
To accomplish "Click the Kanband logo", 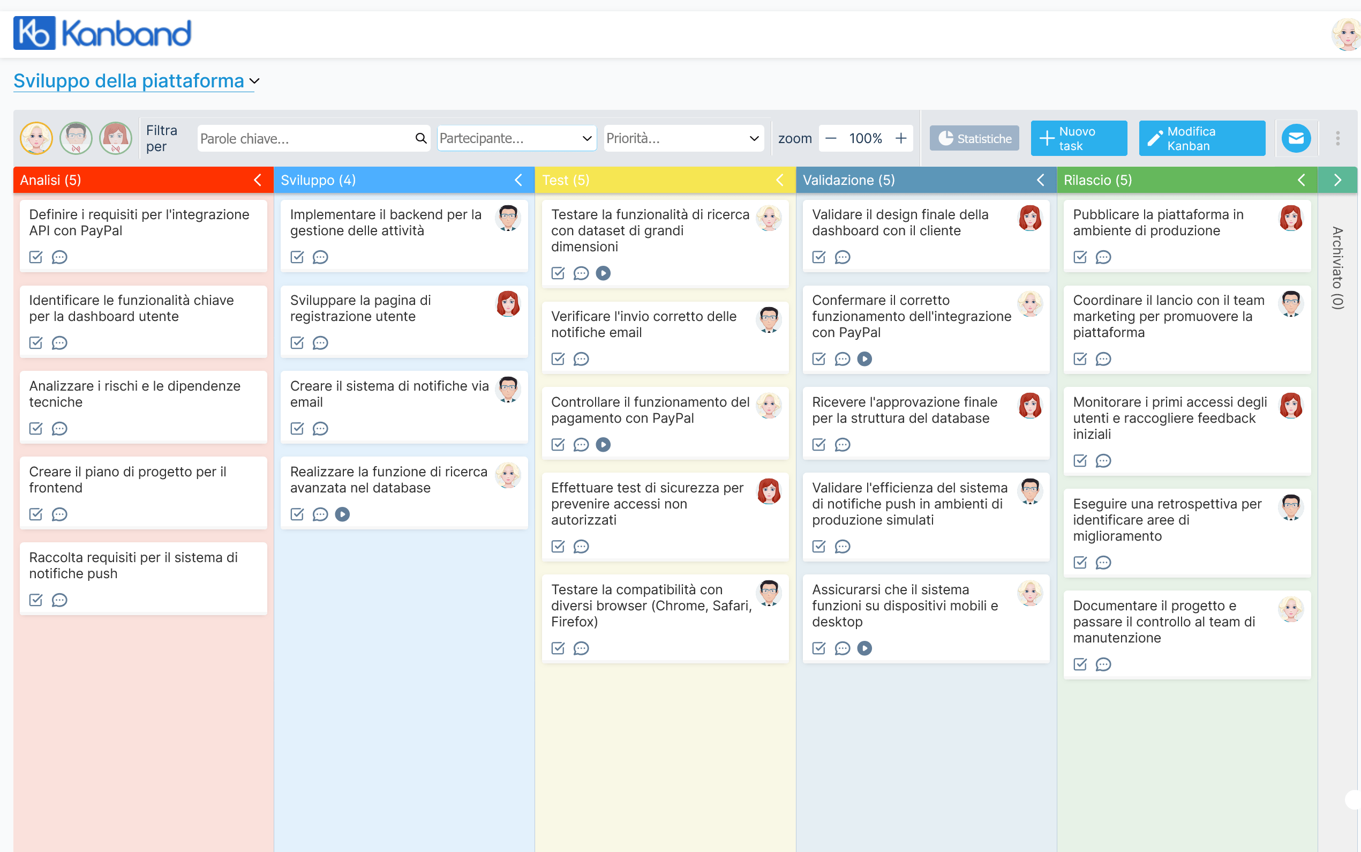I will 102,33.
